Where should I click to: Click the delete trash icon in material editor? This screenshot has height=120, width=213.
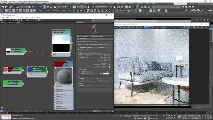pos(13,20)
